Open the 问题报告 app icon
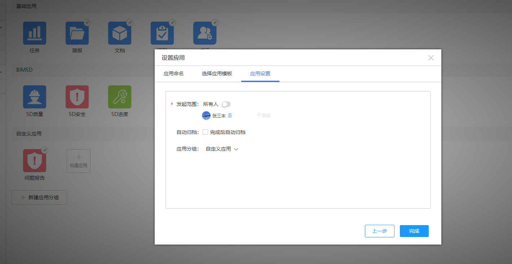This screenshot has height=264, width=512. pyautogui.click(x=35, y=161)
